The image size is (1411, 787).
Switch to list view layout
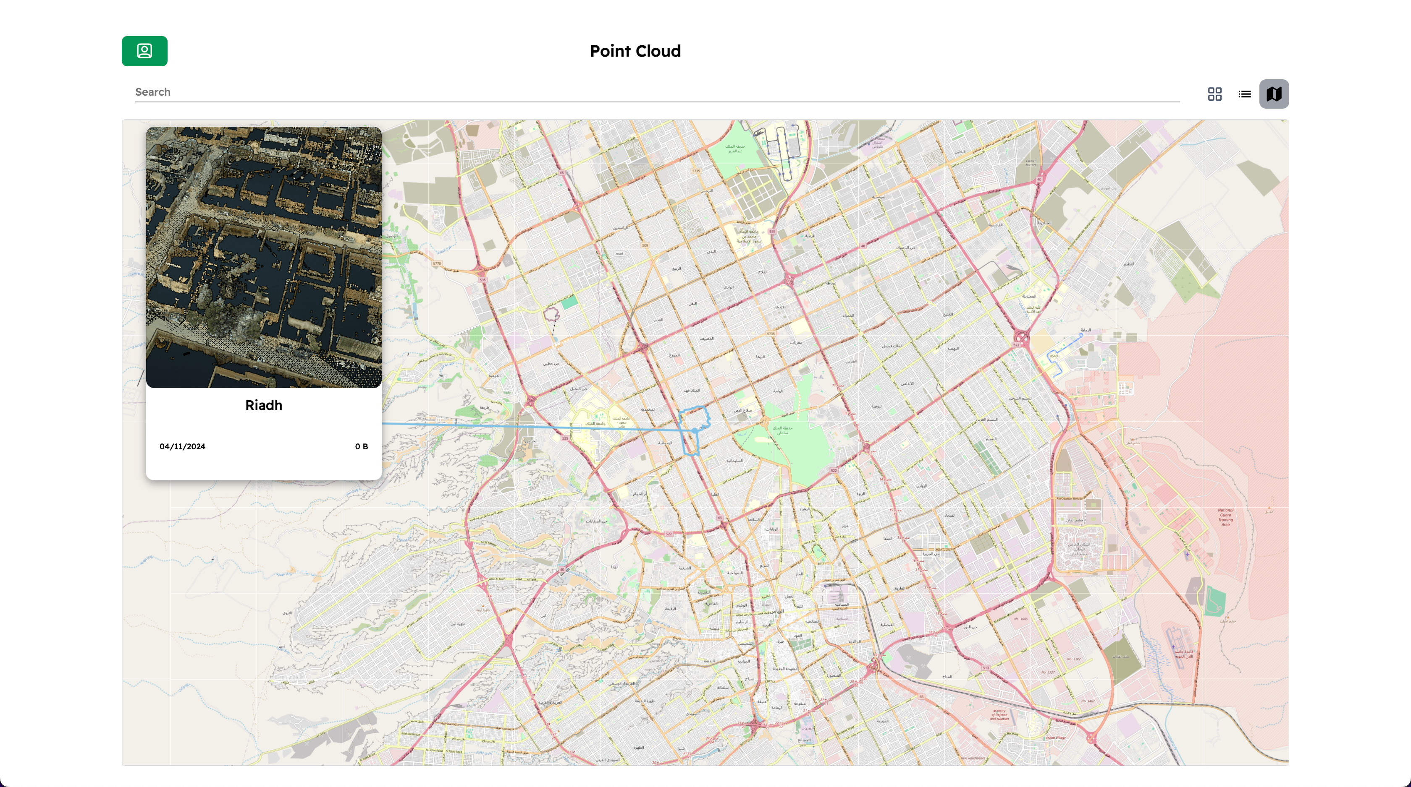(1244, 94)
